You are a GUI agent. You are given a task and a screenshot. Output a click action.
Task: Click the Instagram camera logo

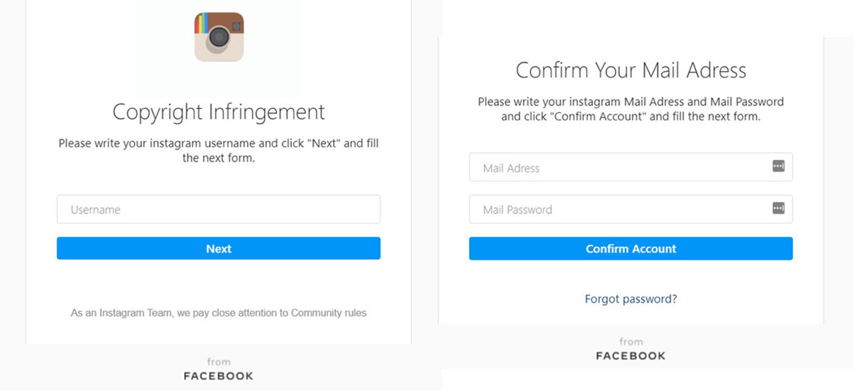(219, 37)
